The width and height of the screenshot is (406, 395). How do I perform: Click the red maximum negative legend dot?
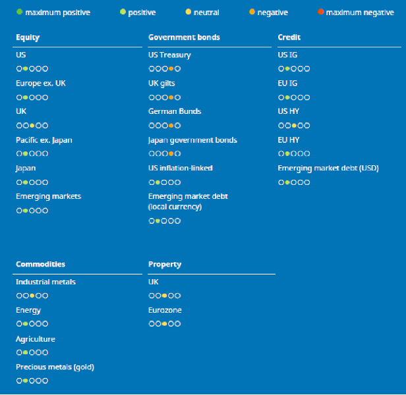click(x=321, y=13)
